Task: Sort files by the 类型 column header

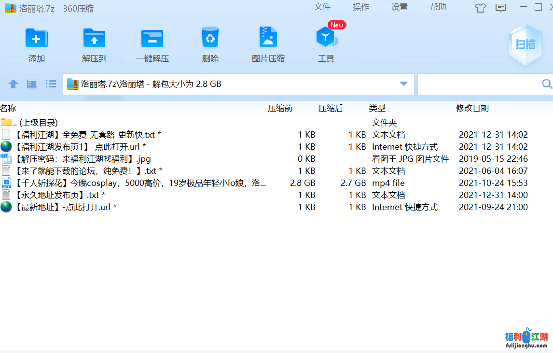Action: 377,108
